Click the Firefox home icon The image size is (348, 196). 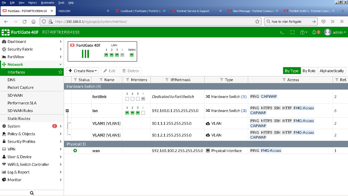[33, 22]
